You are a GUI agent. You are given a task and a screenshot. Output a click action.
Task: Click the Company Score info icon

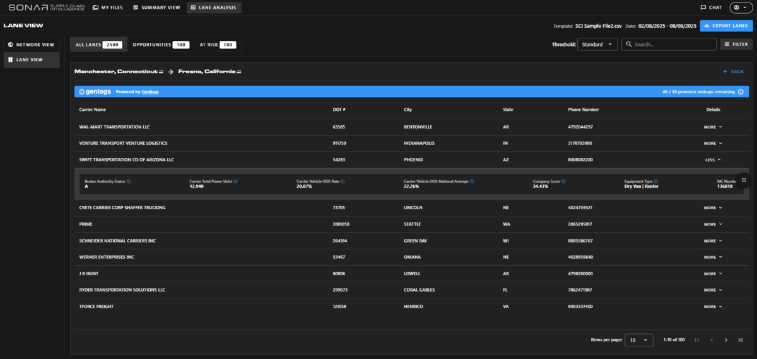pyautogui.click(x=563, y=181)
